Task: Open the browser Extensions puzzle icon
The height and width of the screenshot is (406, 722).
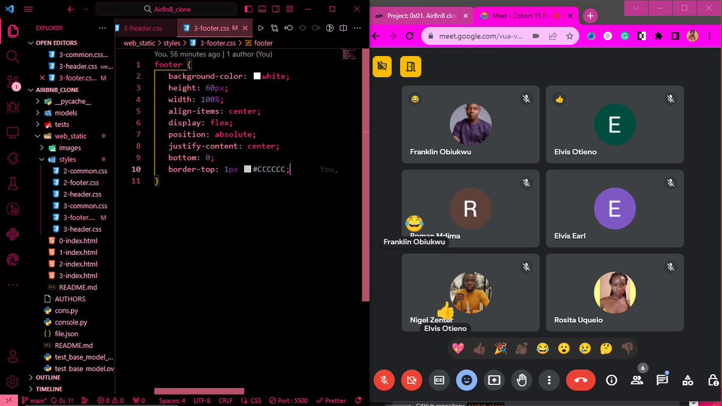Action: point(659,36)
